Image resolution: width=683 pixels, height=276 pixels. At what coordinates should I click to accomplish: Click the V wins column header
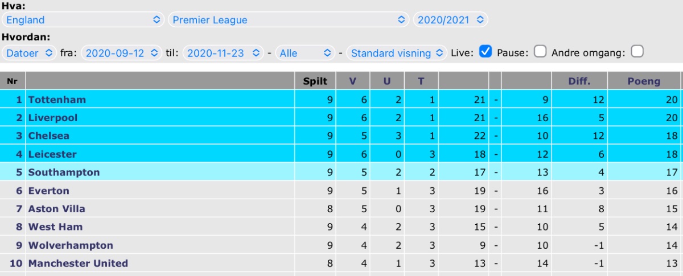(352, 81)
